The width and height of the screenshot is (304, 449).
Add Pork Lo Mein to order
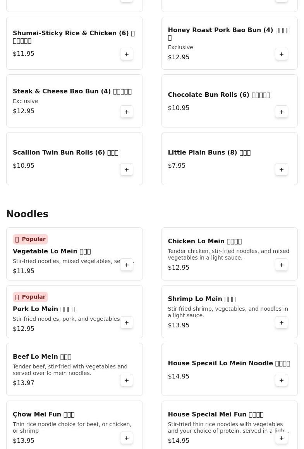click(127, 323)
